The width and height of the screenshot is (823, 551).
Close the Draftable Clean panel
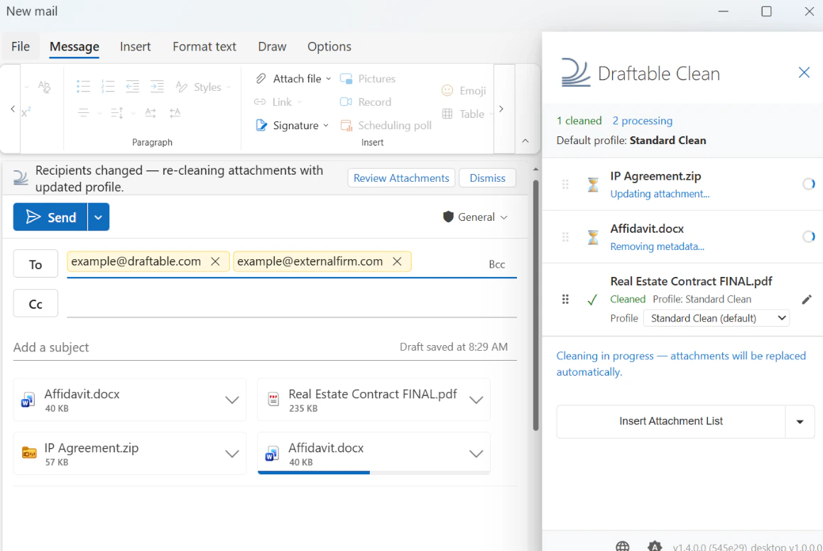[x=804, y=72]
